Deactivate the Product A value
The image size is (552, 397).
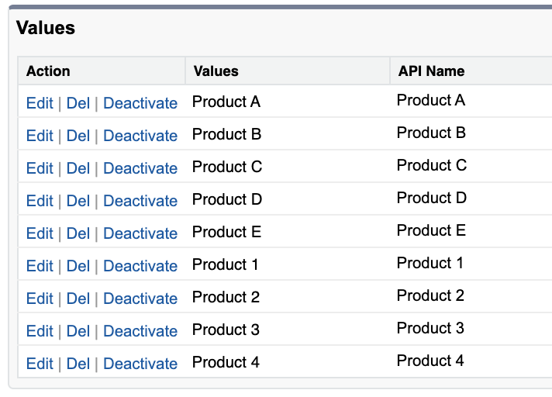[x=140, y=103]
